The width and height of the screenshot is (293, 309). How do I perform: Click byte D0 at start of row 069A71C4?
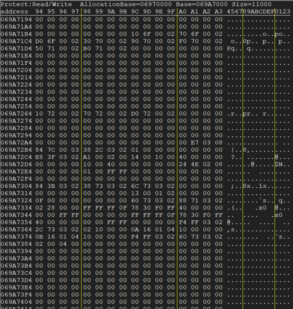point(39,41)
